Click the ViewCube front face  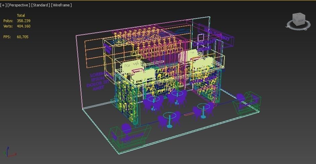(301, 21)
